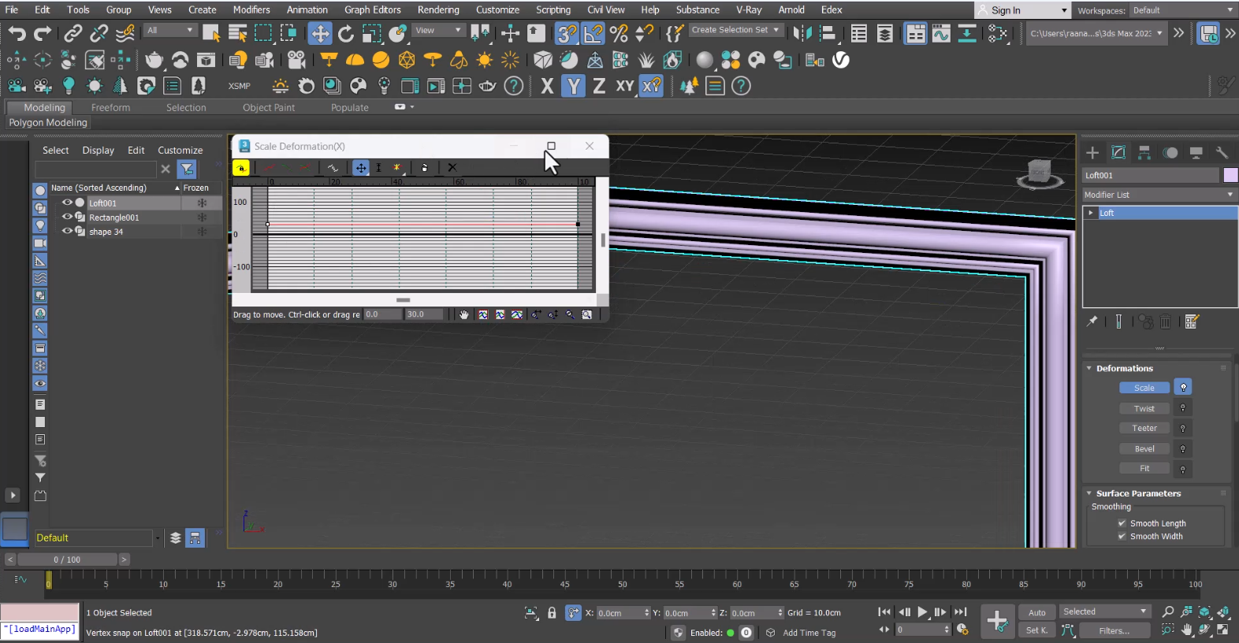
Task: Toggle Smooth Length checkbox
Action: pyautogui.click(x=1122, y=523)
